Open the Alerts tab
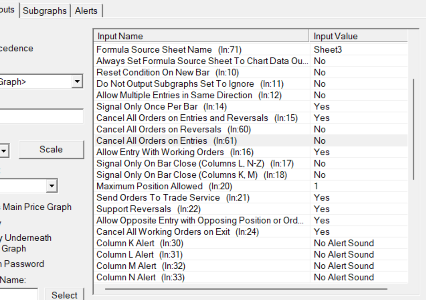The height and width of the screenshot is (300, 426). [86, 11]
